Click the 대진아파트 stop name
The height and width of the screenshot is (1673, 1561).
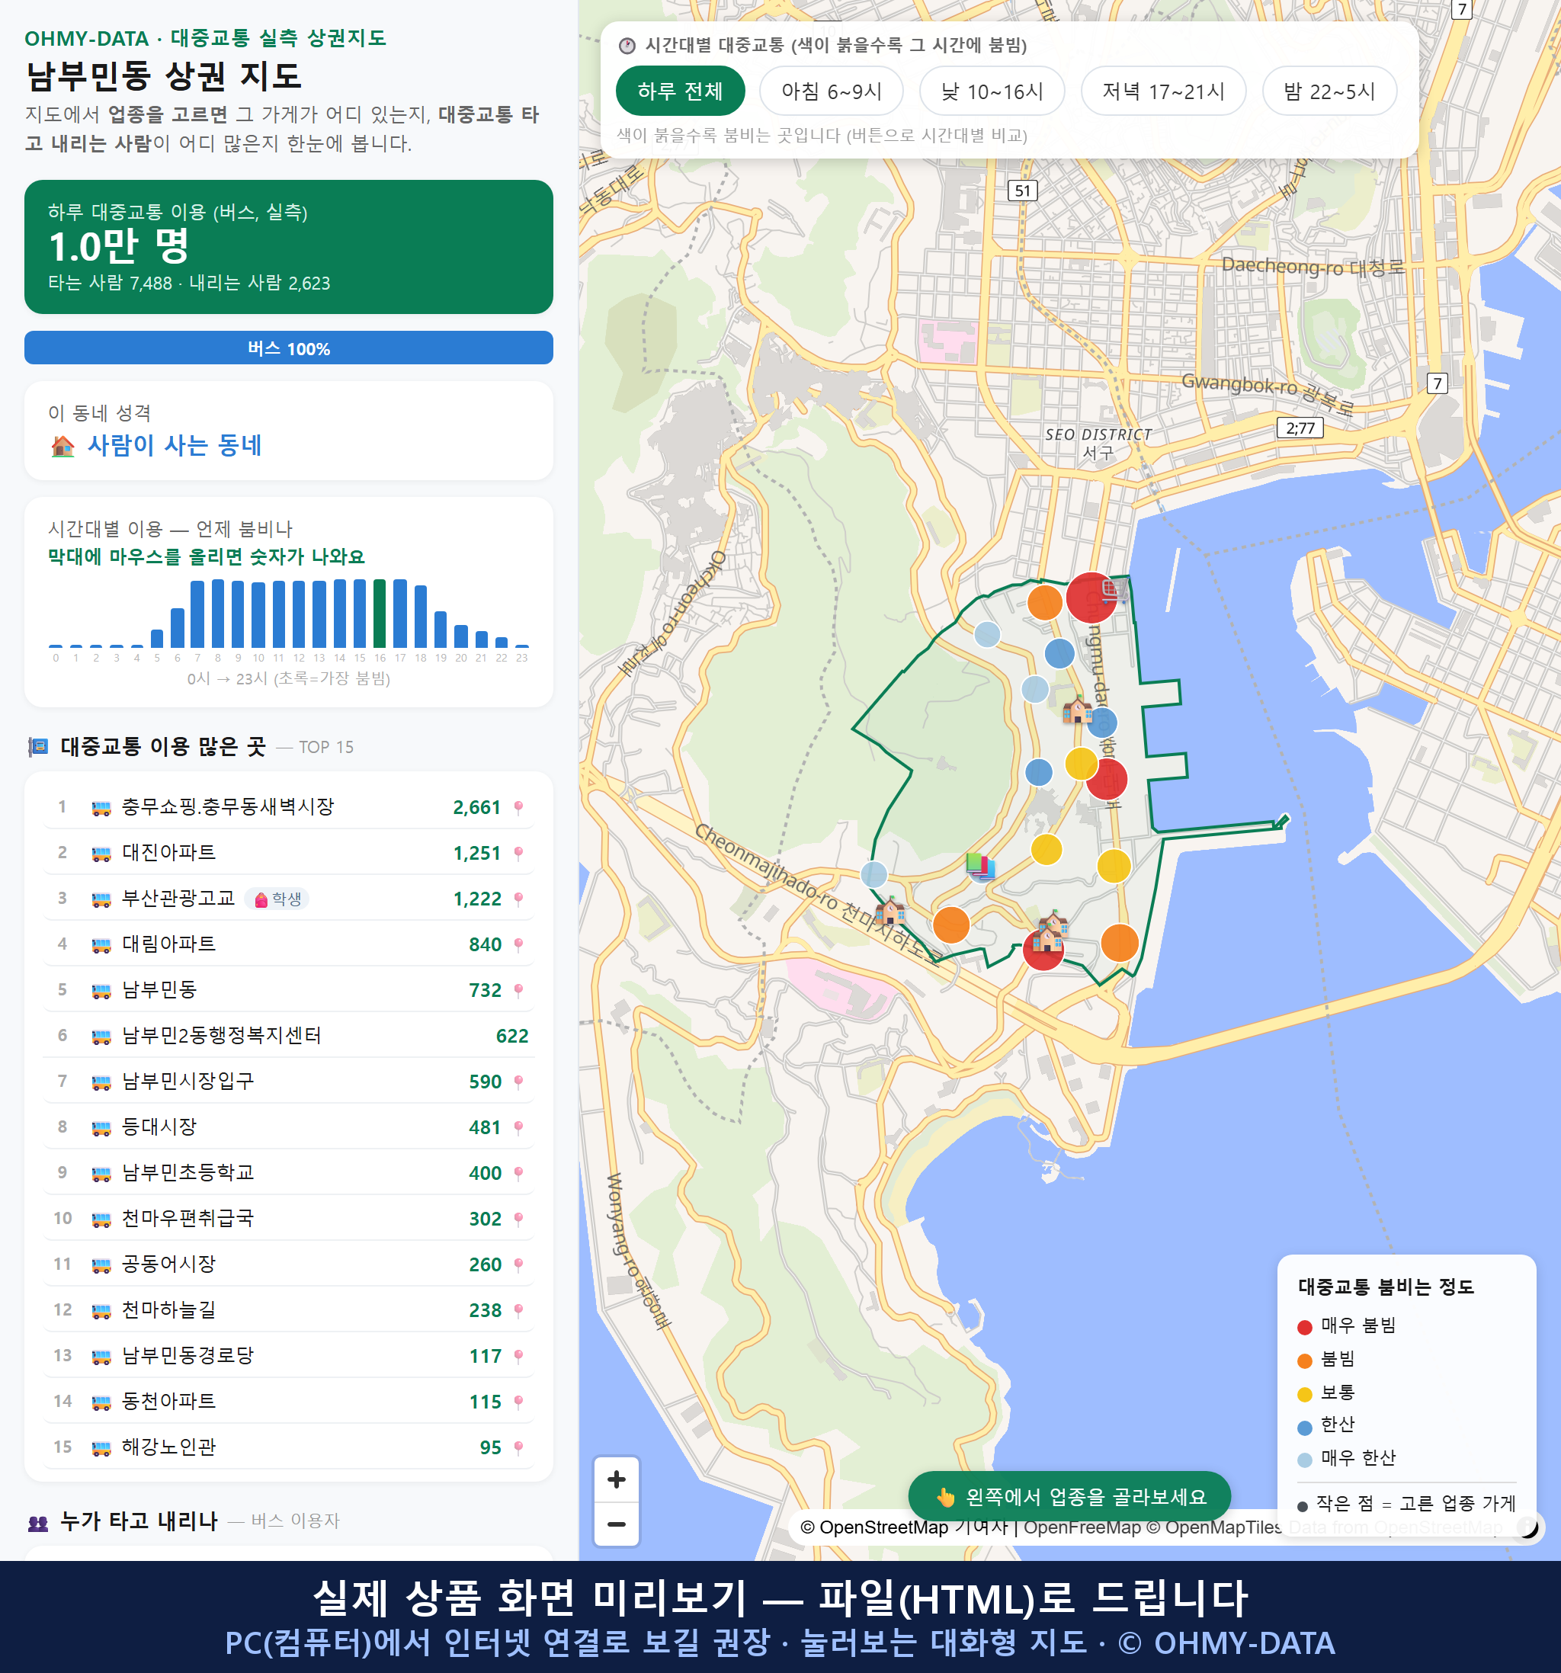tap(169, 852)
